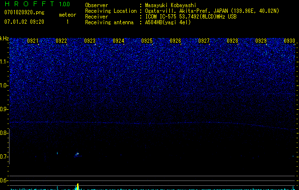Click the 0.7 kHz axis label
Viewport: 299px width, 190px height.
click(x=4, y=157)
